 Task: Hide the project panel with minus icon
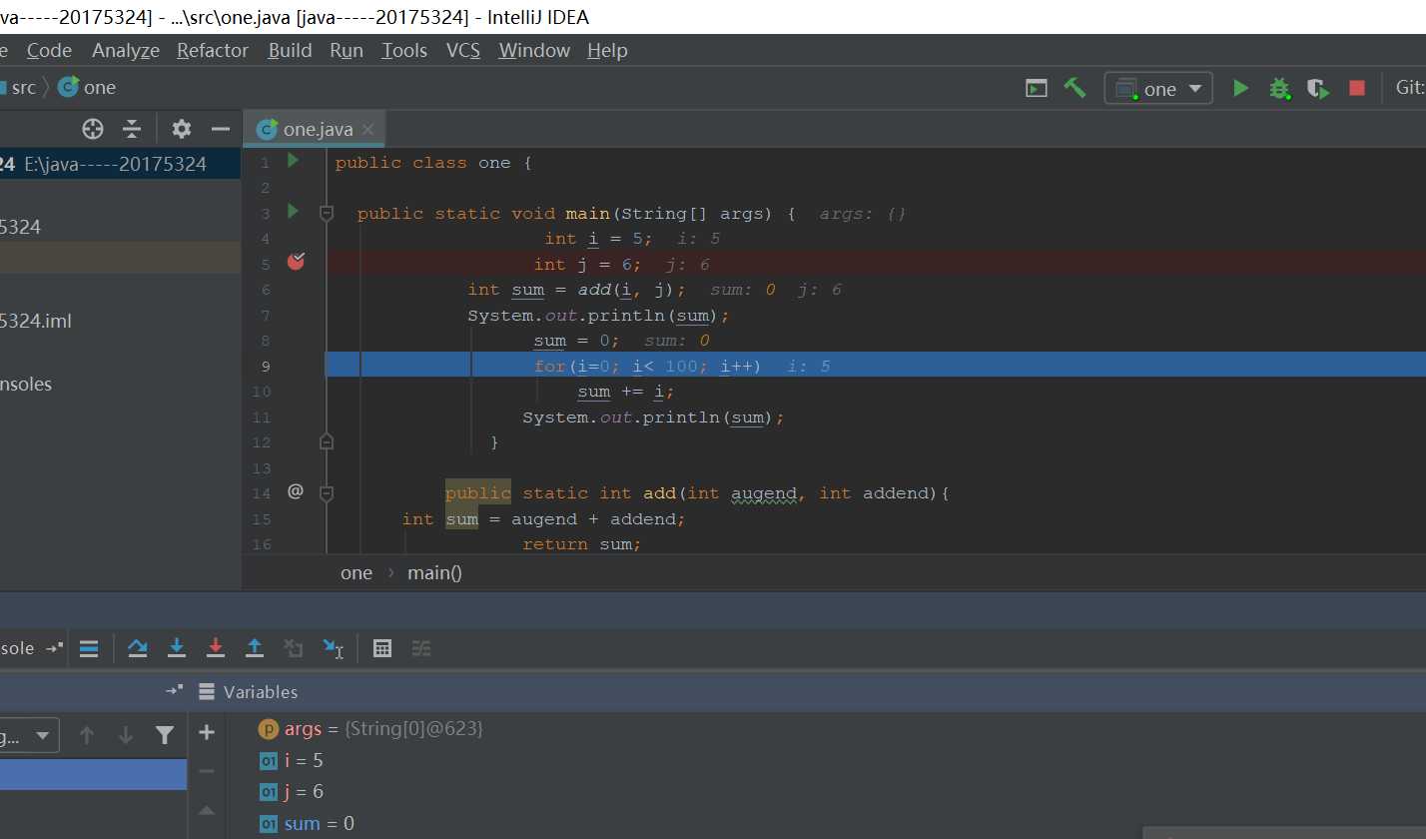coord(221,129)
